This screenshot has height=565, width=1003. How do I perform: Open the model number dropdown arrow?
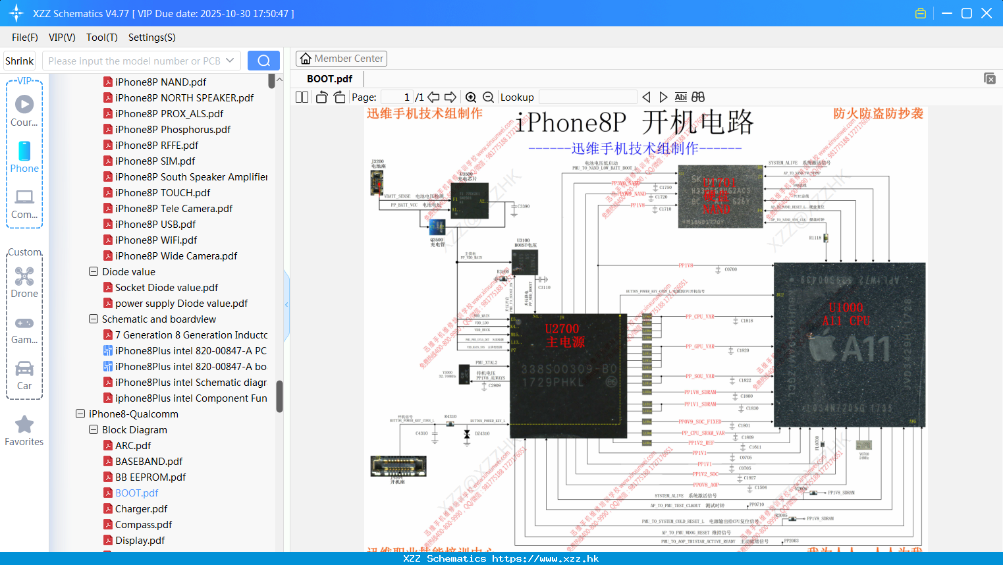click(x=230, y=61)
